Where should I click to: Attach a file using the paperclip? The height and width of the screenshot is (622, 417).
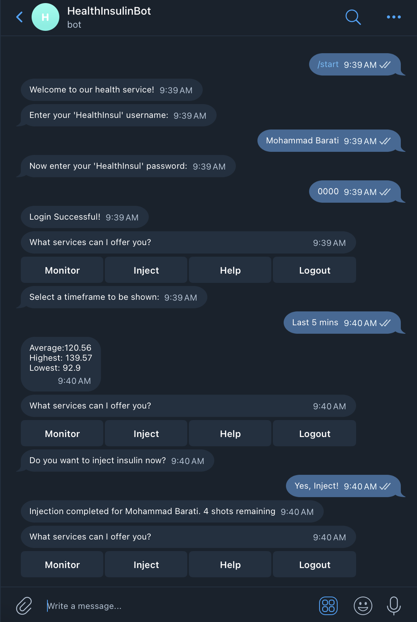click(x=24, y=605)
